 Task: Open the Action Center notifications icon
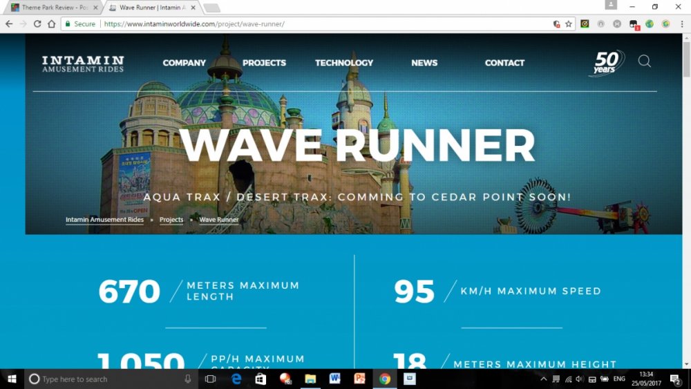coord(676,379)
